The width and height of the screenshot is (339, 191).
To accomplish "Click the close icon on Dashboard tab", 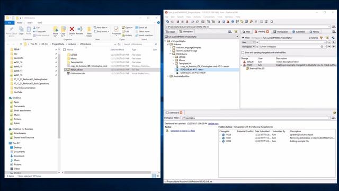I will (x=181, y=112).
